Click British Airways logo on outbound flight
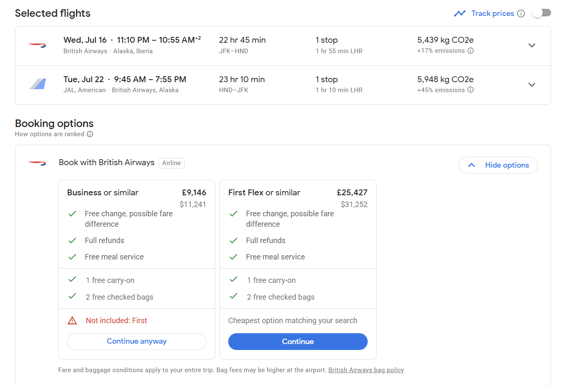Viewport: 567px width, 386px height. pyautogui.click(x=37, y=45)
